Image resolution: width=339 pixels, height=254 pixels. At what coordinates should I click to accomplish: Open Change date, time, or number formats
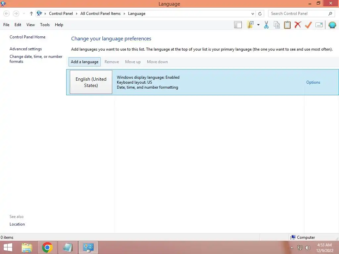[36, 59]
